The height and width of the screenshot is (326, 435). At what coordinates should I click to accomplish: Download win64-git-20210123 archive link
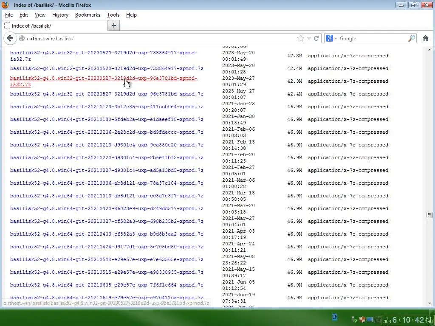pos(107,107)
